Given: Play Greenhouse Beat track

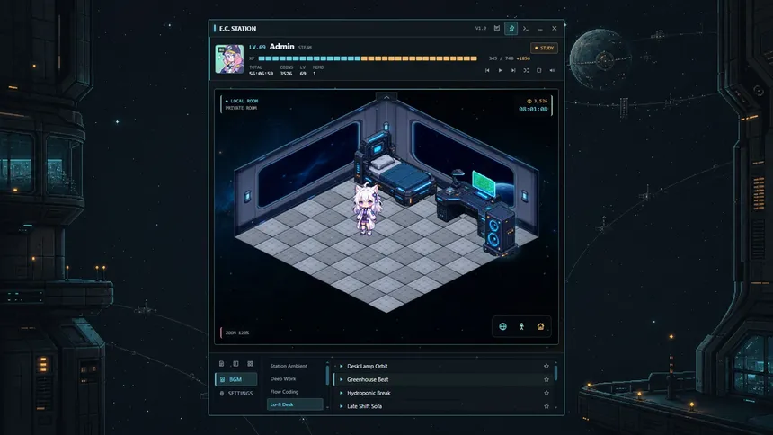Looking at the screenshot, I should (x=342, y=380).
